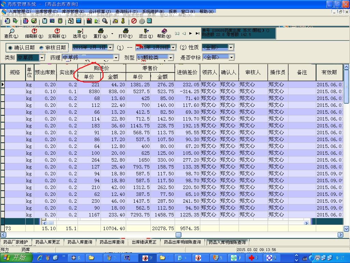Click the calculator toolbar icon

[x=60, y=21]
